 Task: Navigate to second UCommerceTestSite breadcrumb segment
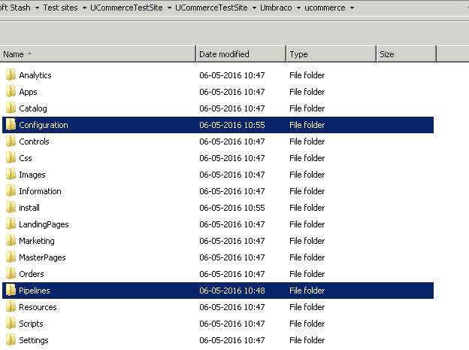211,8
